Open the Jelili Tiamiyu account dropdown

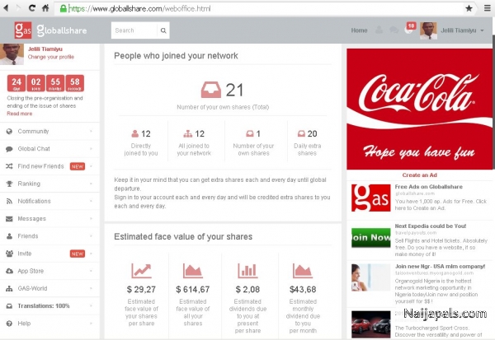point(463,30)
